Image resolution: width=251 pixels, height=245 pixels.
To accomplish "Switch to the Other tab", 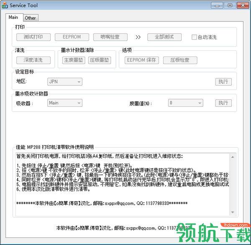I will pos(31,18).
